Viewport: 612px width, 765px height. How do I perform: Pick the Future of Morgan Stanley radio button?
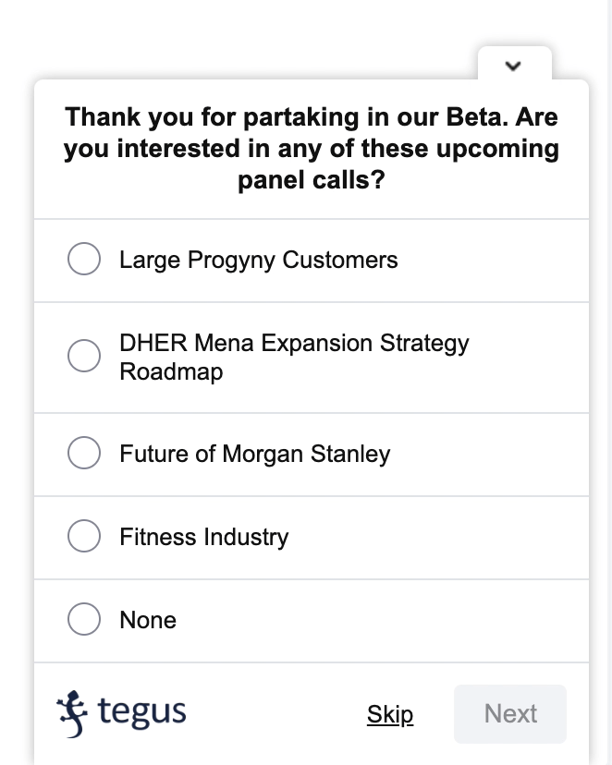pos(84,453)
